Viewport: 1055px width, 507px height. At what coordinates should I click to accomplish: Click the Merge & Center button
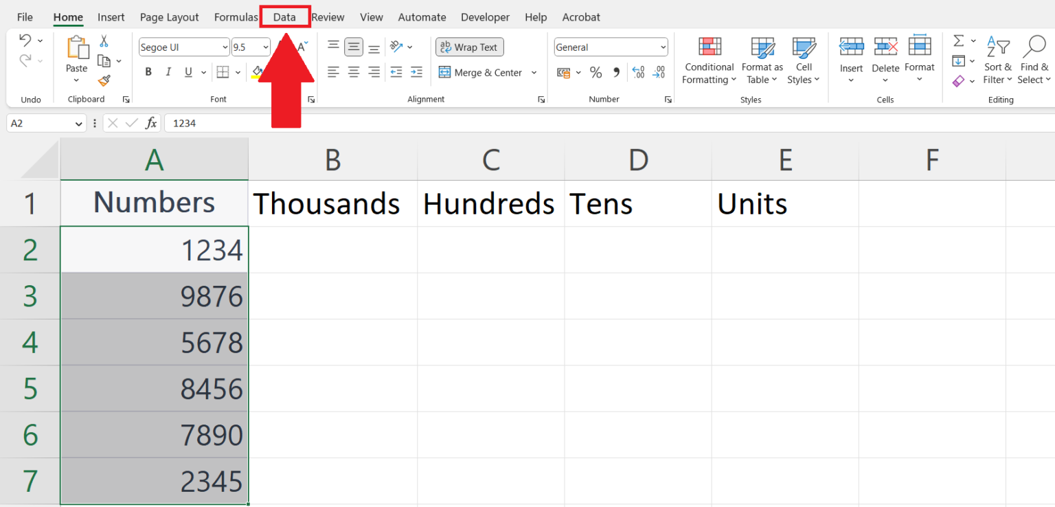coord(480,72)
